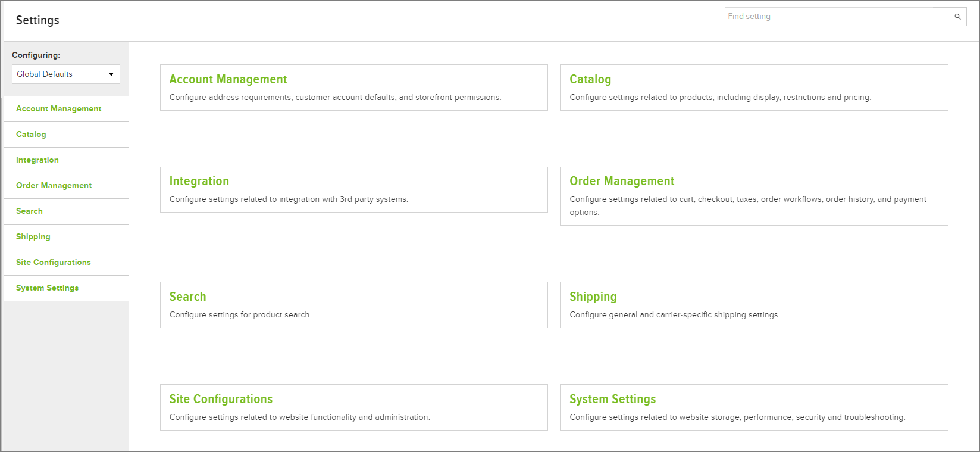Select Catalog in the sidebar
This screenshot has height=452, width=980.
(x=31, y=135)
